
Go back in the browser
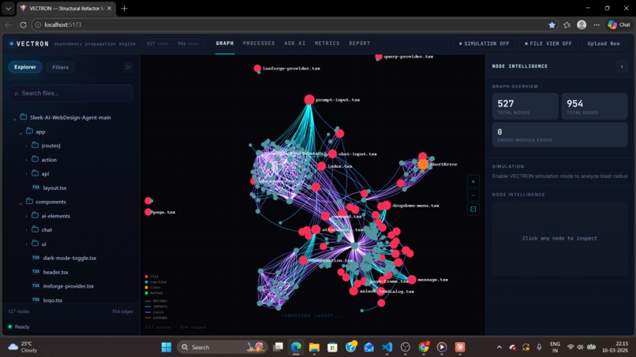pyautogui.click(x=8, y=24)
